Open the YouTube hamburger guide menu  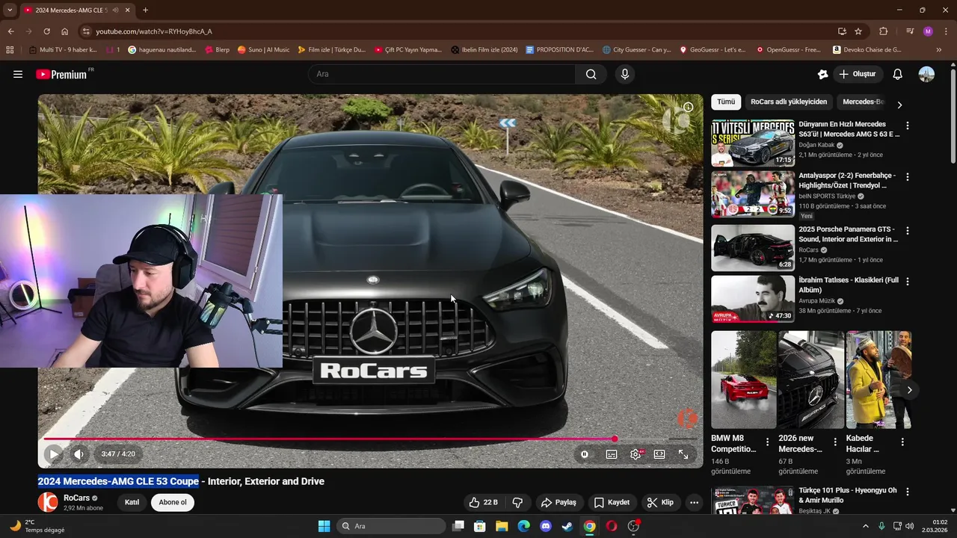[x=18, y=74]
